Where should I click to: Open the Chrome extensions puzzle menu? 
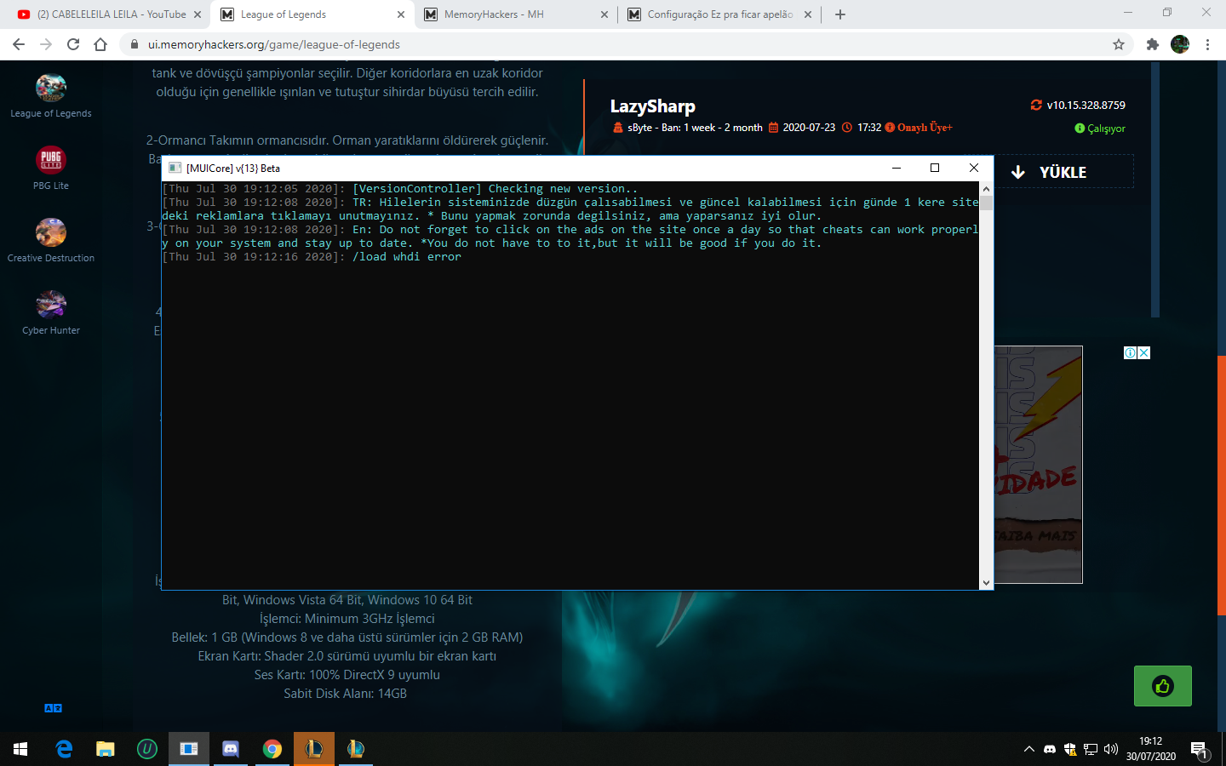pyautogui.click(x=1153, y=44)
